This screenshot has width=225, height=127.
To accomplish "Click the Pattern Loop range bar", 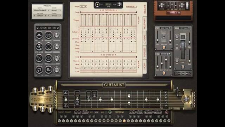I will tap(108, 12).
